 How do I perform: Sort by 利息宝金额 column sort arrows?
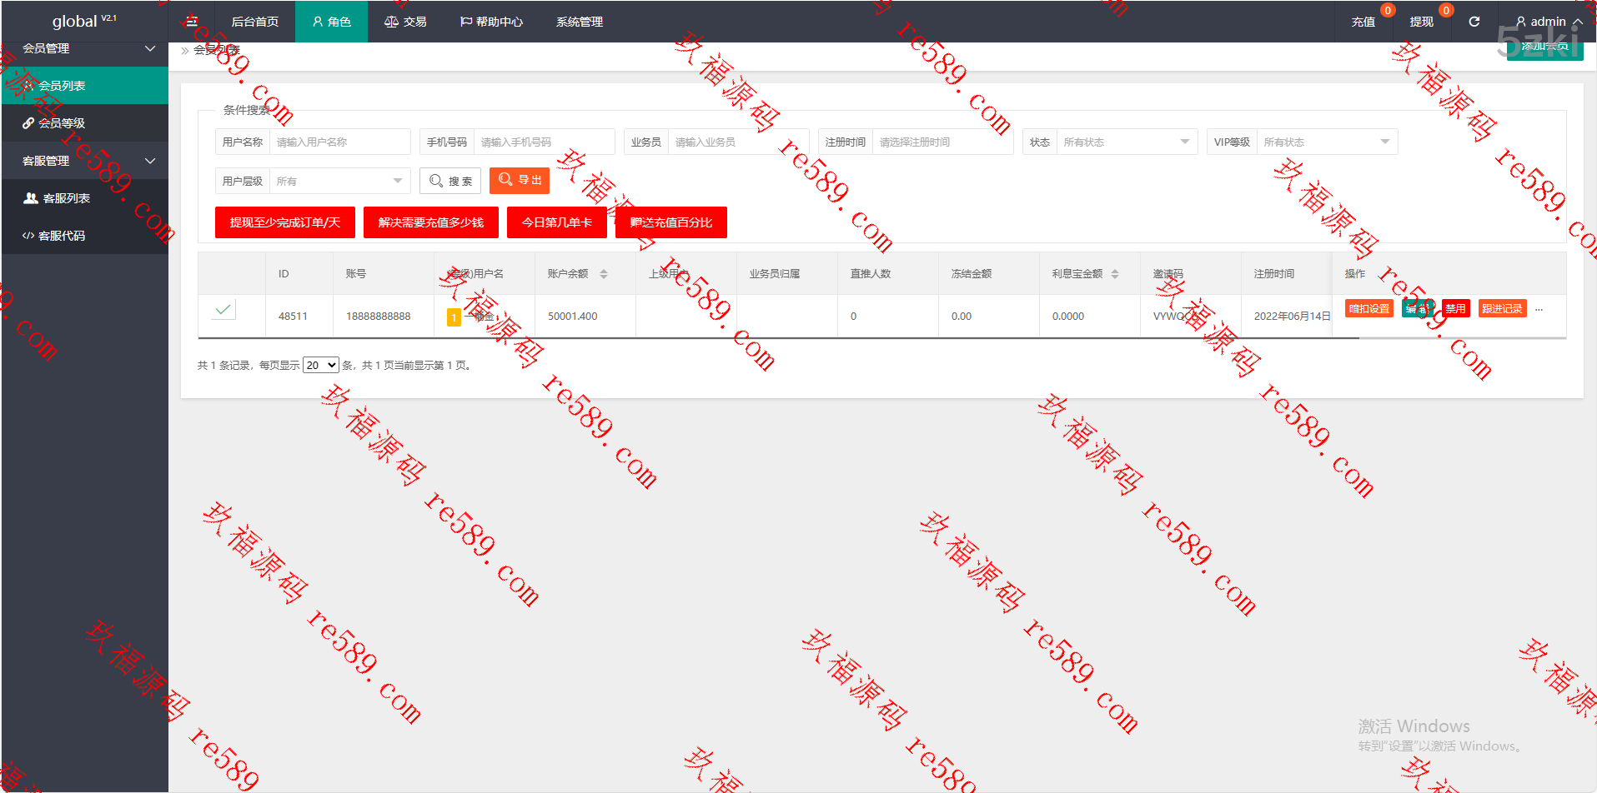(x=1115, y=274)
